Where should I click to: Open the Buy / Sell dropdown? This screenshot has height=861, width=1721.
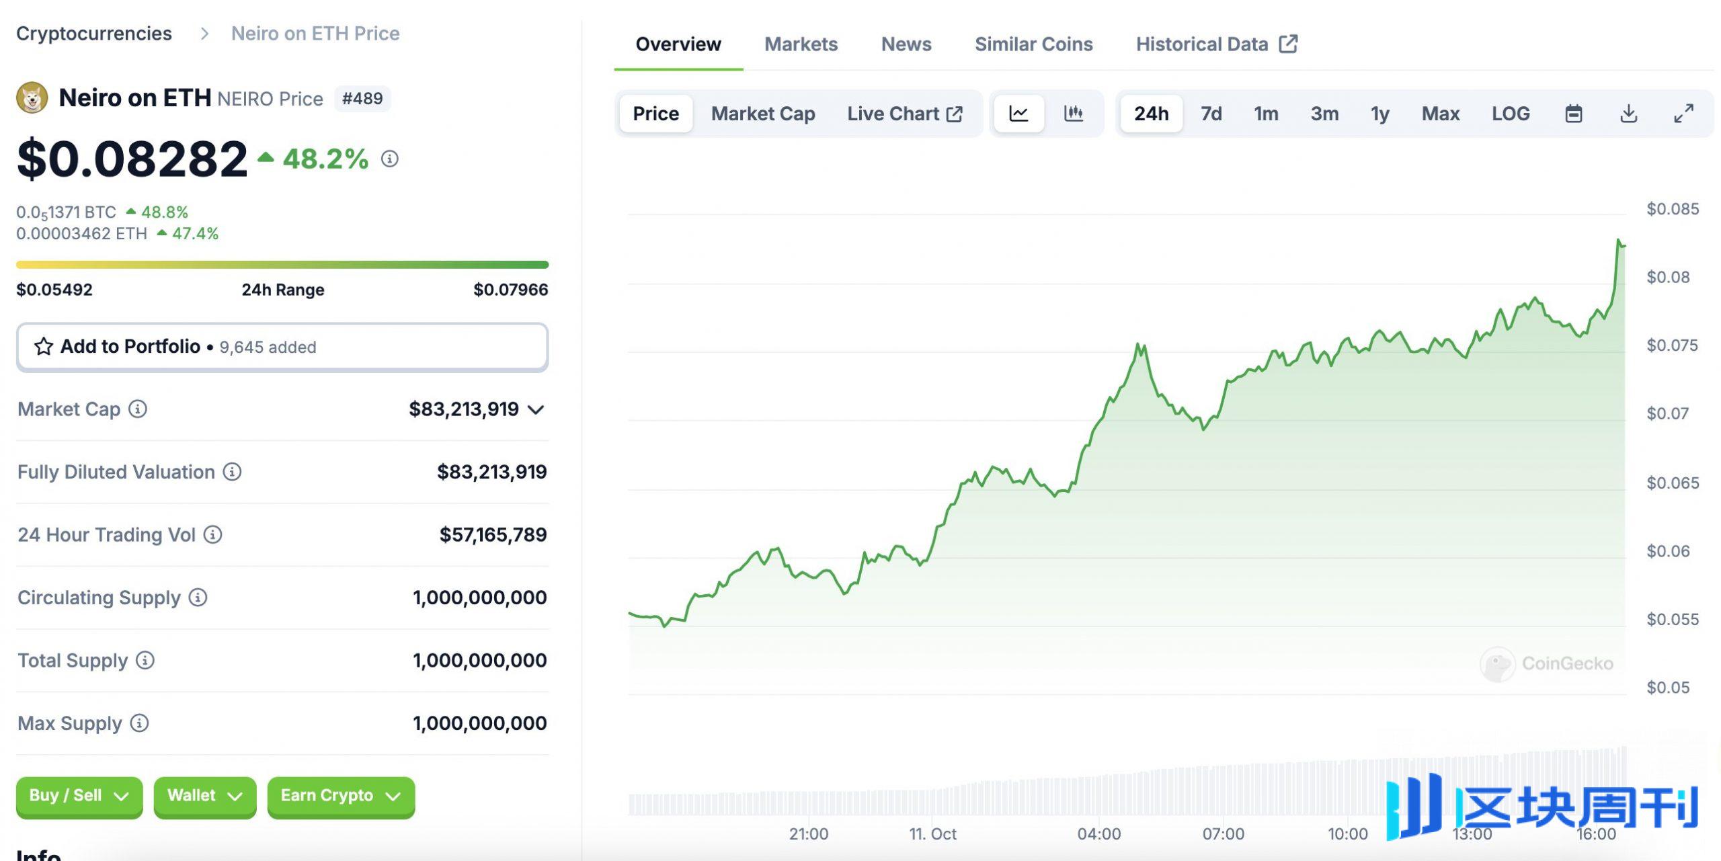click(79, 796)
